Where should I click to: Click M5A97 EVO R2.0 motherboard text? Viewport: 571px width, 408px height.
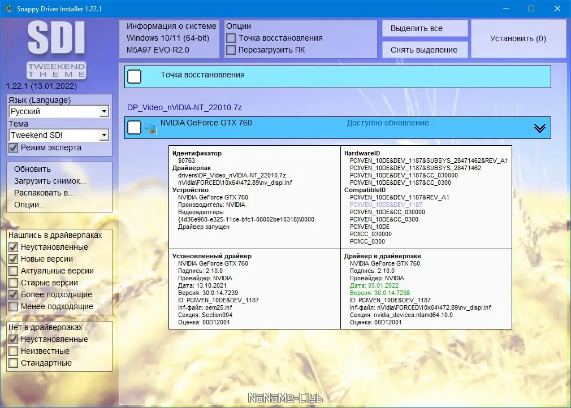pyautogui.click(x=158, y=50)
